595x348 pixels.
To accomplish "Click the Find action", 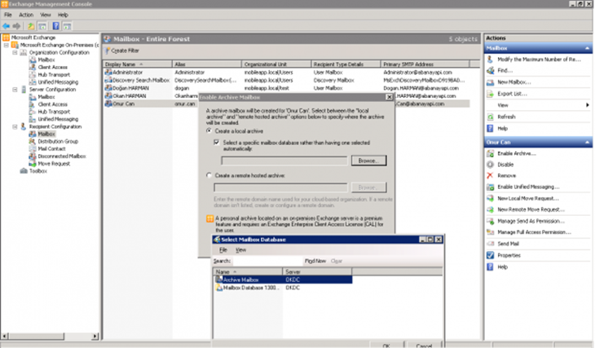I will pos(505,71).
